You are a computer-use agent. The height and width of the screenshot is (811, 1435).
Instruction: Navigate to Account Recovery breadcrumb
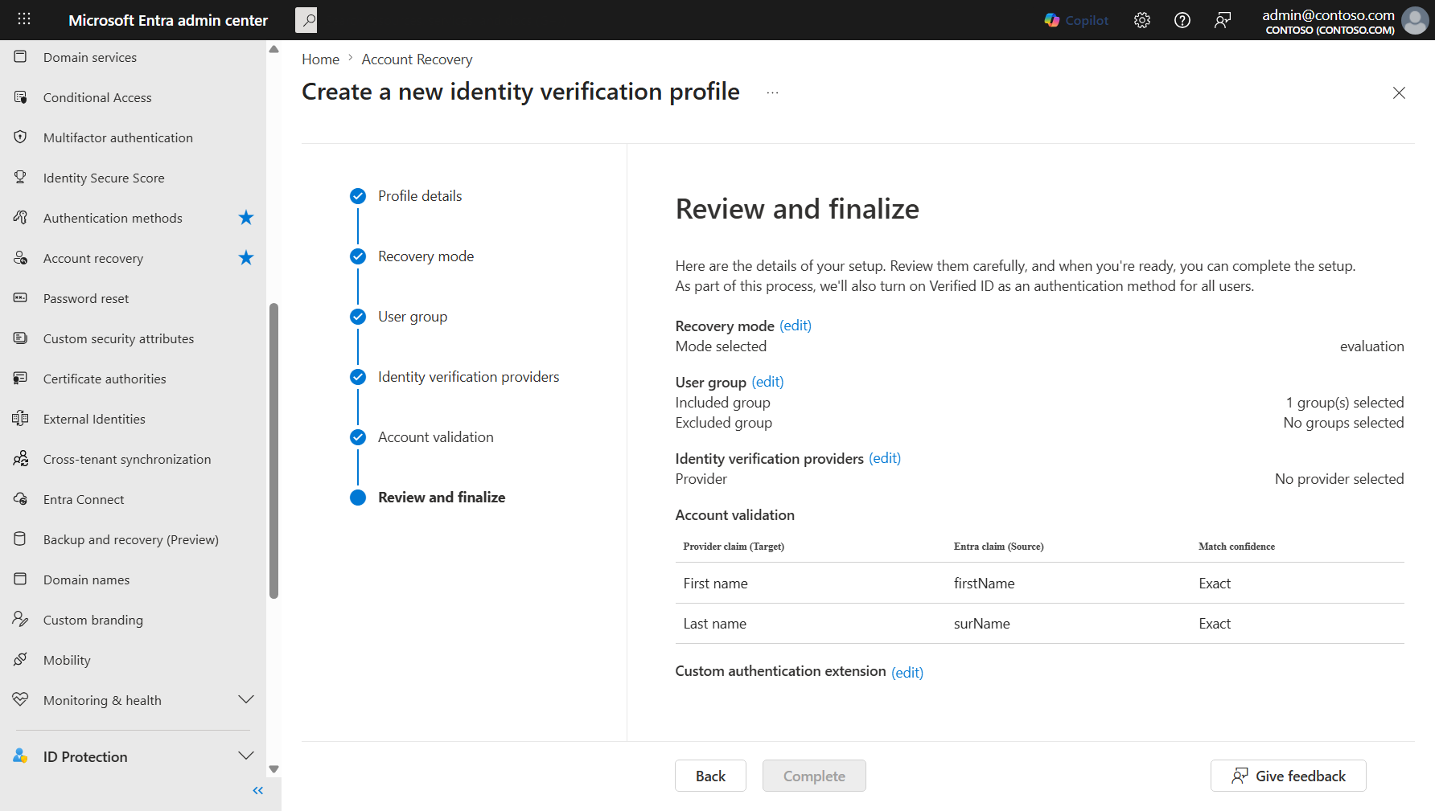coord(417,59)
